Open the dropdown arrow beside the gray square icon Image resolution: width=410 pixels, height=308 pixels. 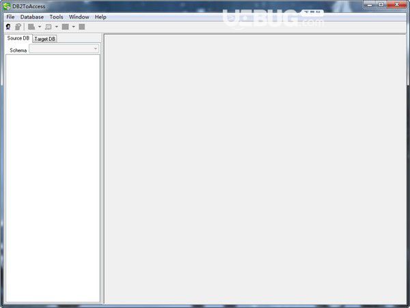[74, 27]
